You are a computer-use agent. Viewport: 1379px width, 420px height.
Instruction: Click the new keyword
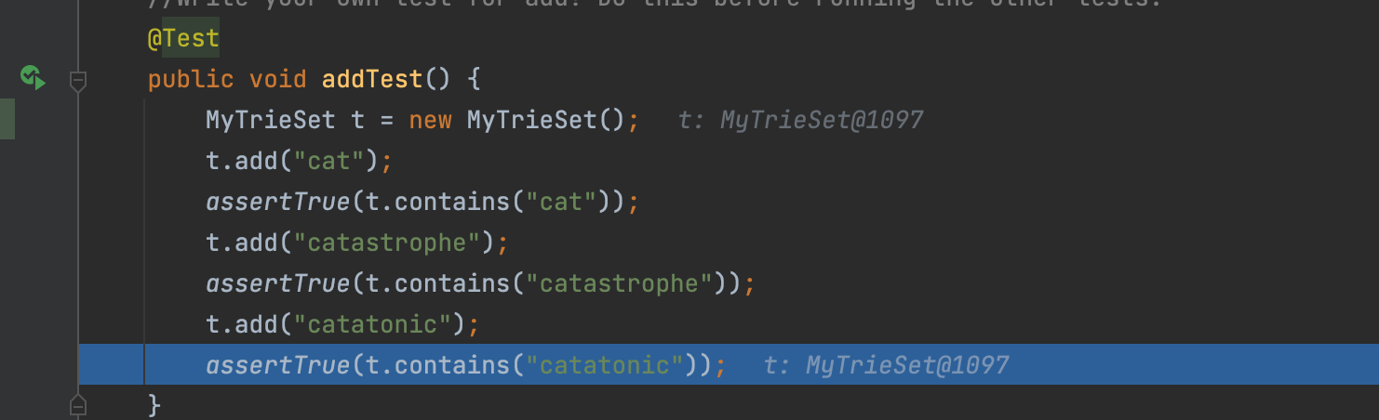[x=430, y=120]
